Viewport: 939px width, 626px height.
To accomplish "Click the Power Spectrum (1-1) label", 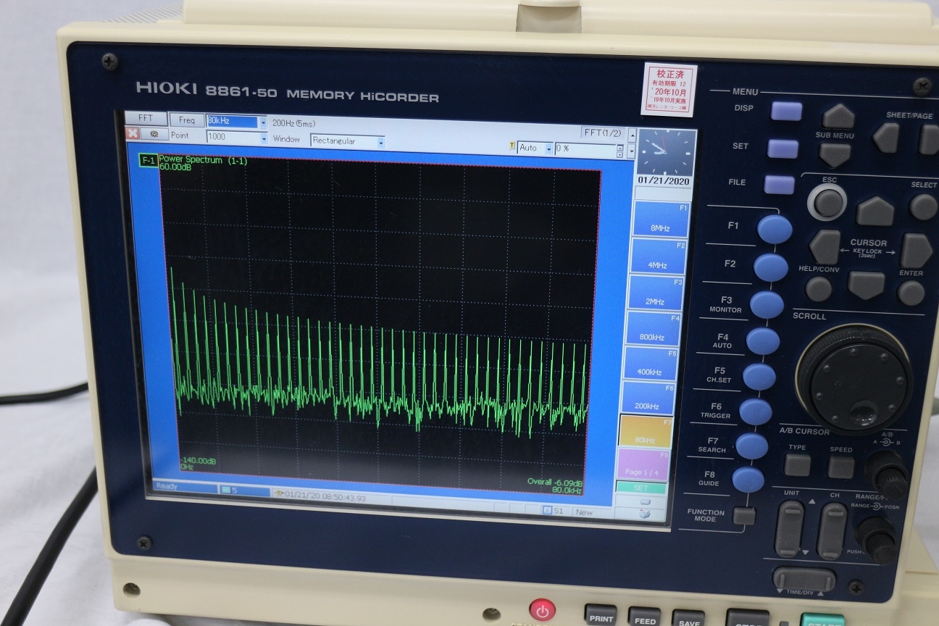I will [x=203, y=161].
